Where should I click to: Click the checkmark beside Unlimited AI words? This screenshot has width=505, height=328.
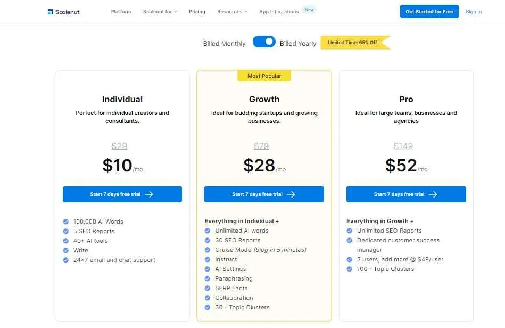click(x=208, y=231)
